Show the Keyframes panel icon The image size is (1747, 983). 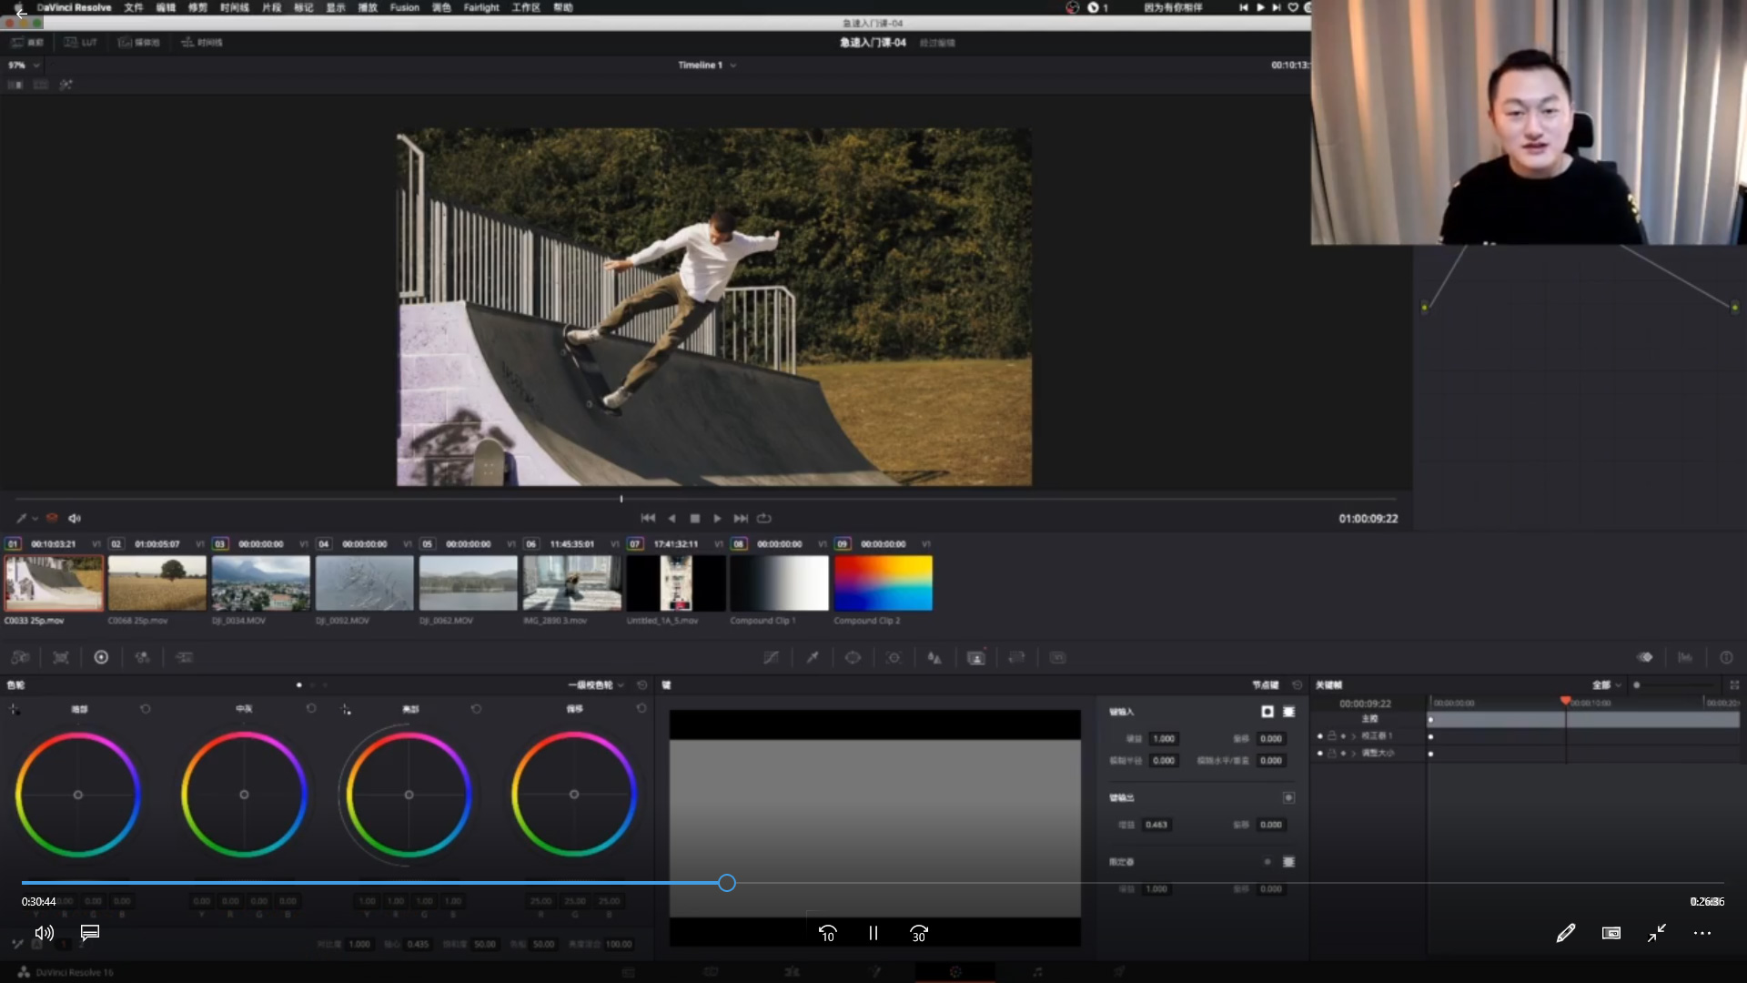[1645, 657]
